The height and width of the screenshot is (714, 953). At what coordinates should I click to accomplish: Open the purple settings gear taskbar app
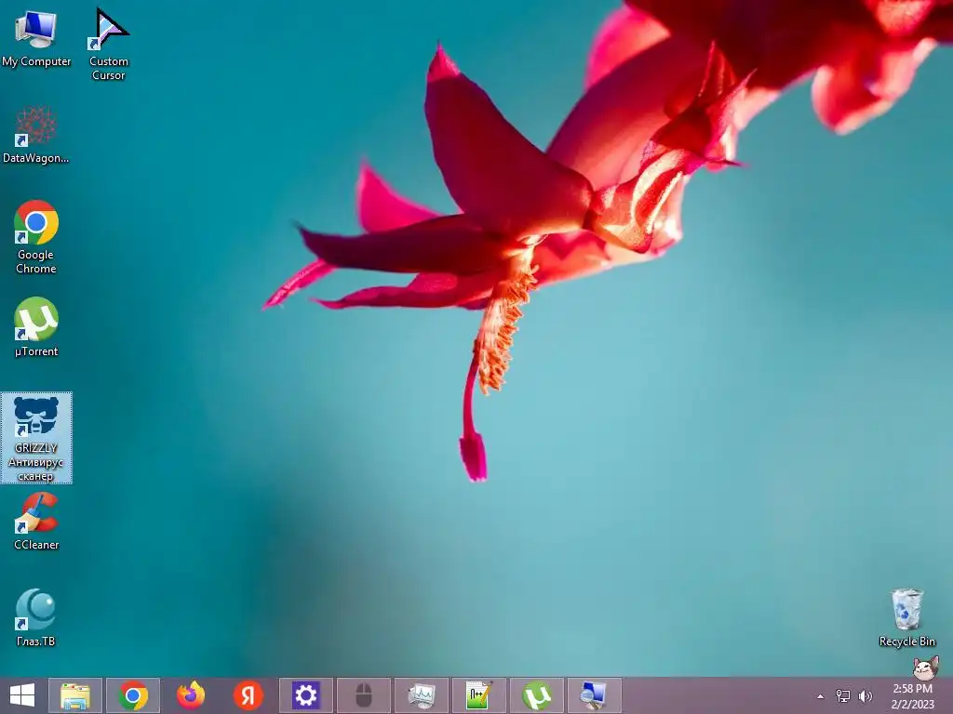tap(305, 695)
